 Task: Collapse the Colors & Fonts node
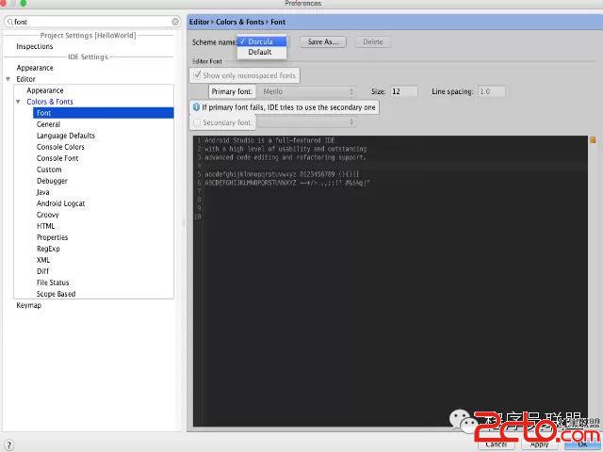[x=18, y=102]
